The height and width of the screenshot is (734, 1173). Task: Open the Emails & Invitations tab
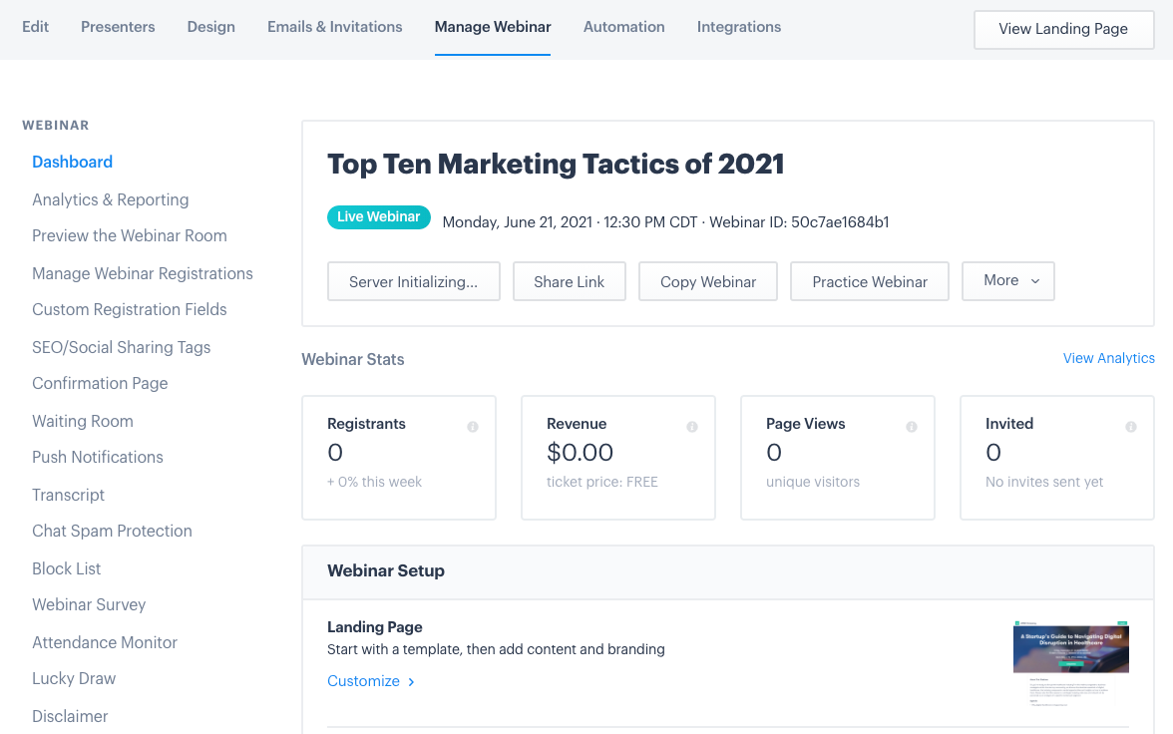pyautogui.click(x=334, y=27)
